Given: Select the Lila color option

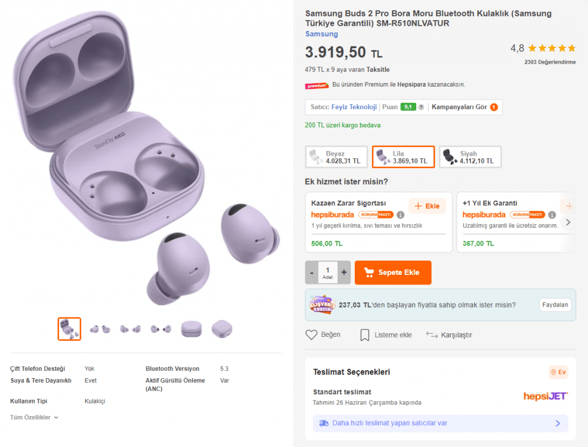Looking at the screenshot, I should pos(403,157).
